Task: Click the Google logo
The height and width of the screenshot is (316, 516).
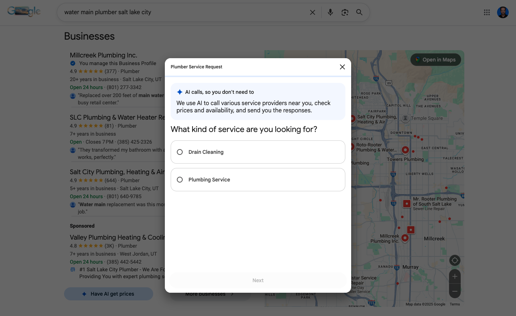Action: (24, 11)
